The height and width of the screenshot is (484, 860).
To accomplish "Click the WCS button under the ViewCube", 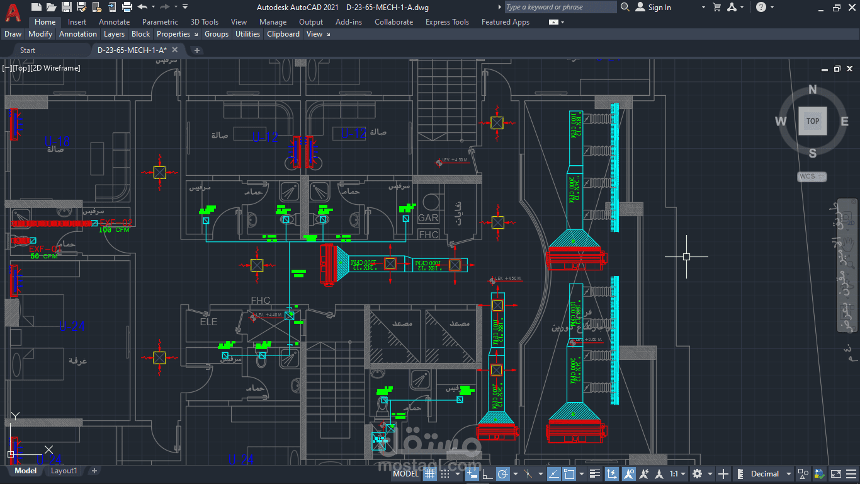I will [812, 176].
